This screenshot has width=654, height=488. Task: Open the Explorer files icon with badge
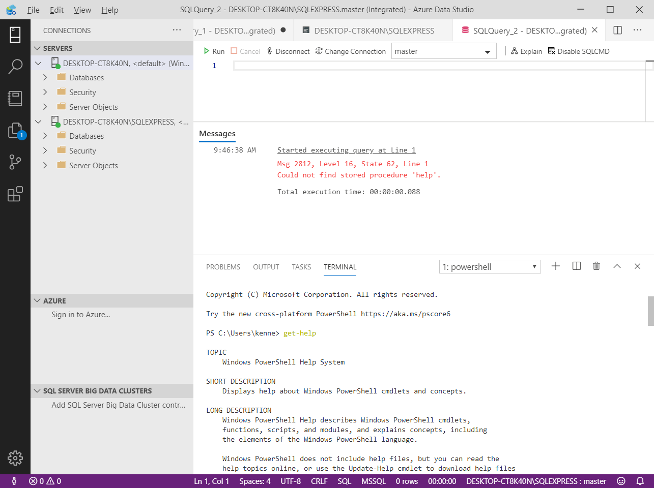coord(15,131)
